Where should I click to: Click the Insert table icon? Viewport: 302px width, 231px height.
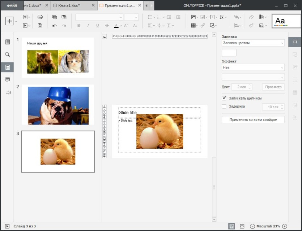click(193, 25)
